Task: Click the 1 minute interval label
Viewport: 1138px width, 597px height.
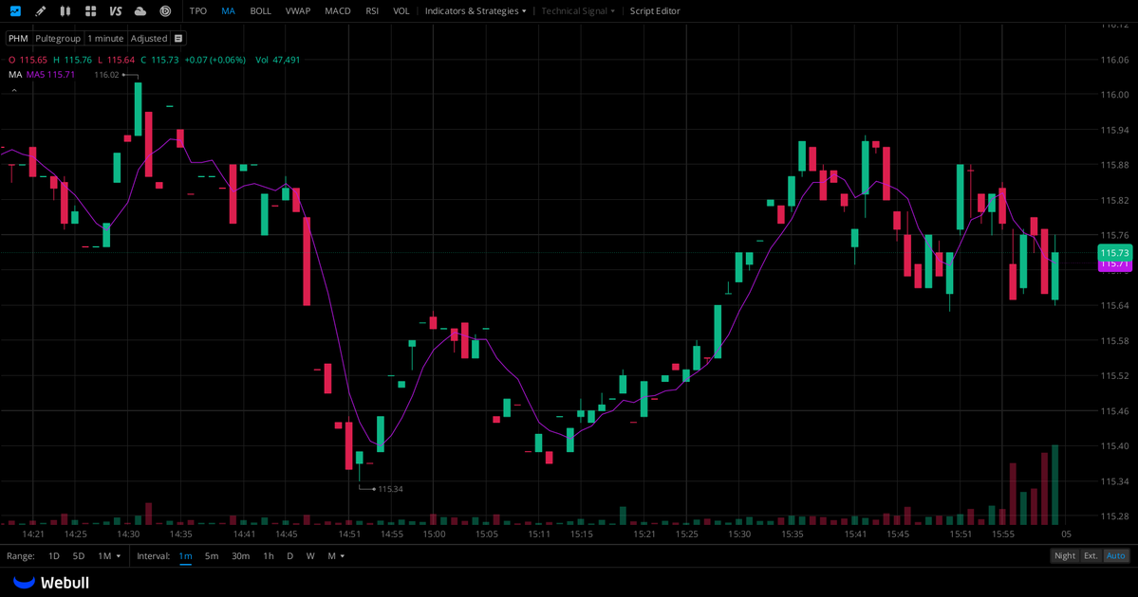Action: 105,39
